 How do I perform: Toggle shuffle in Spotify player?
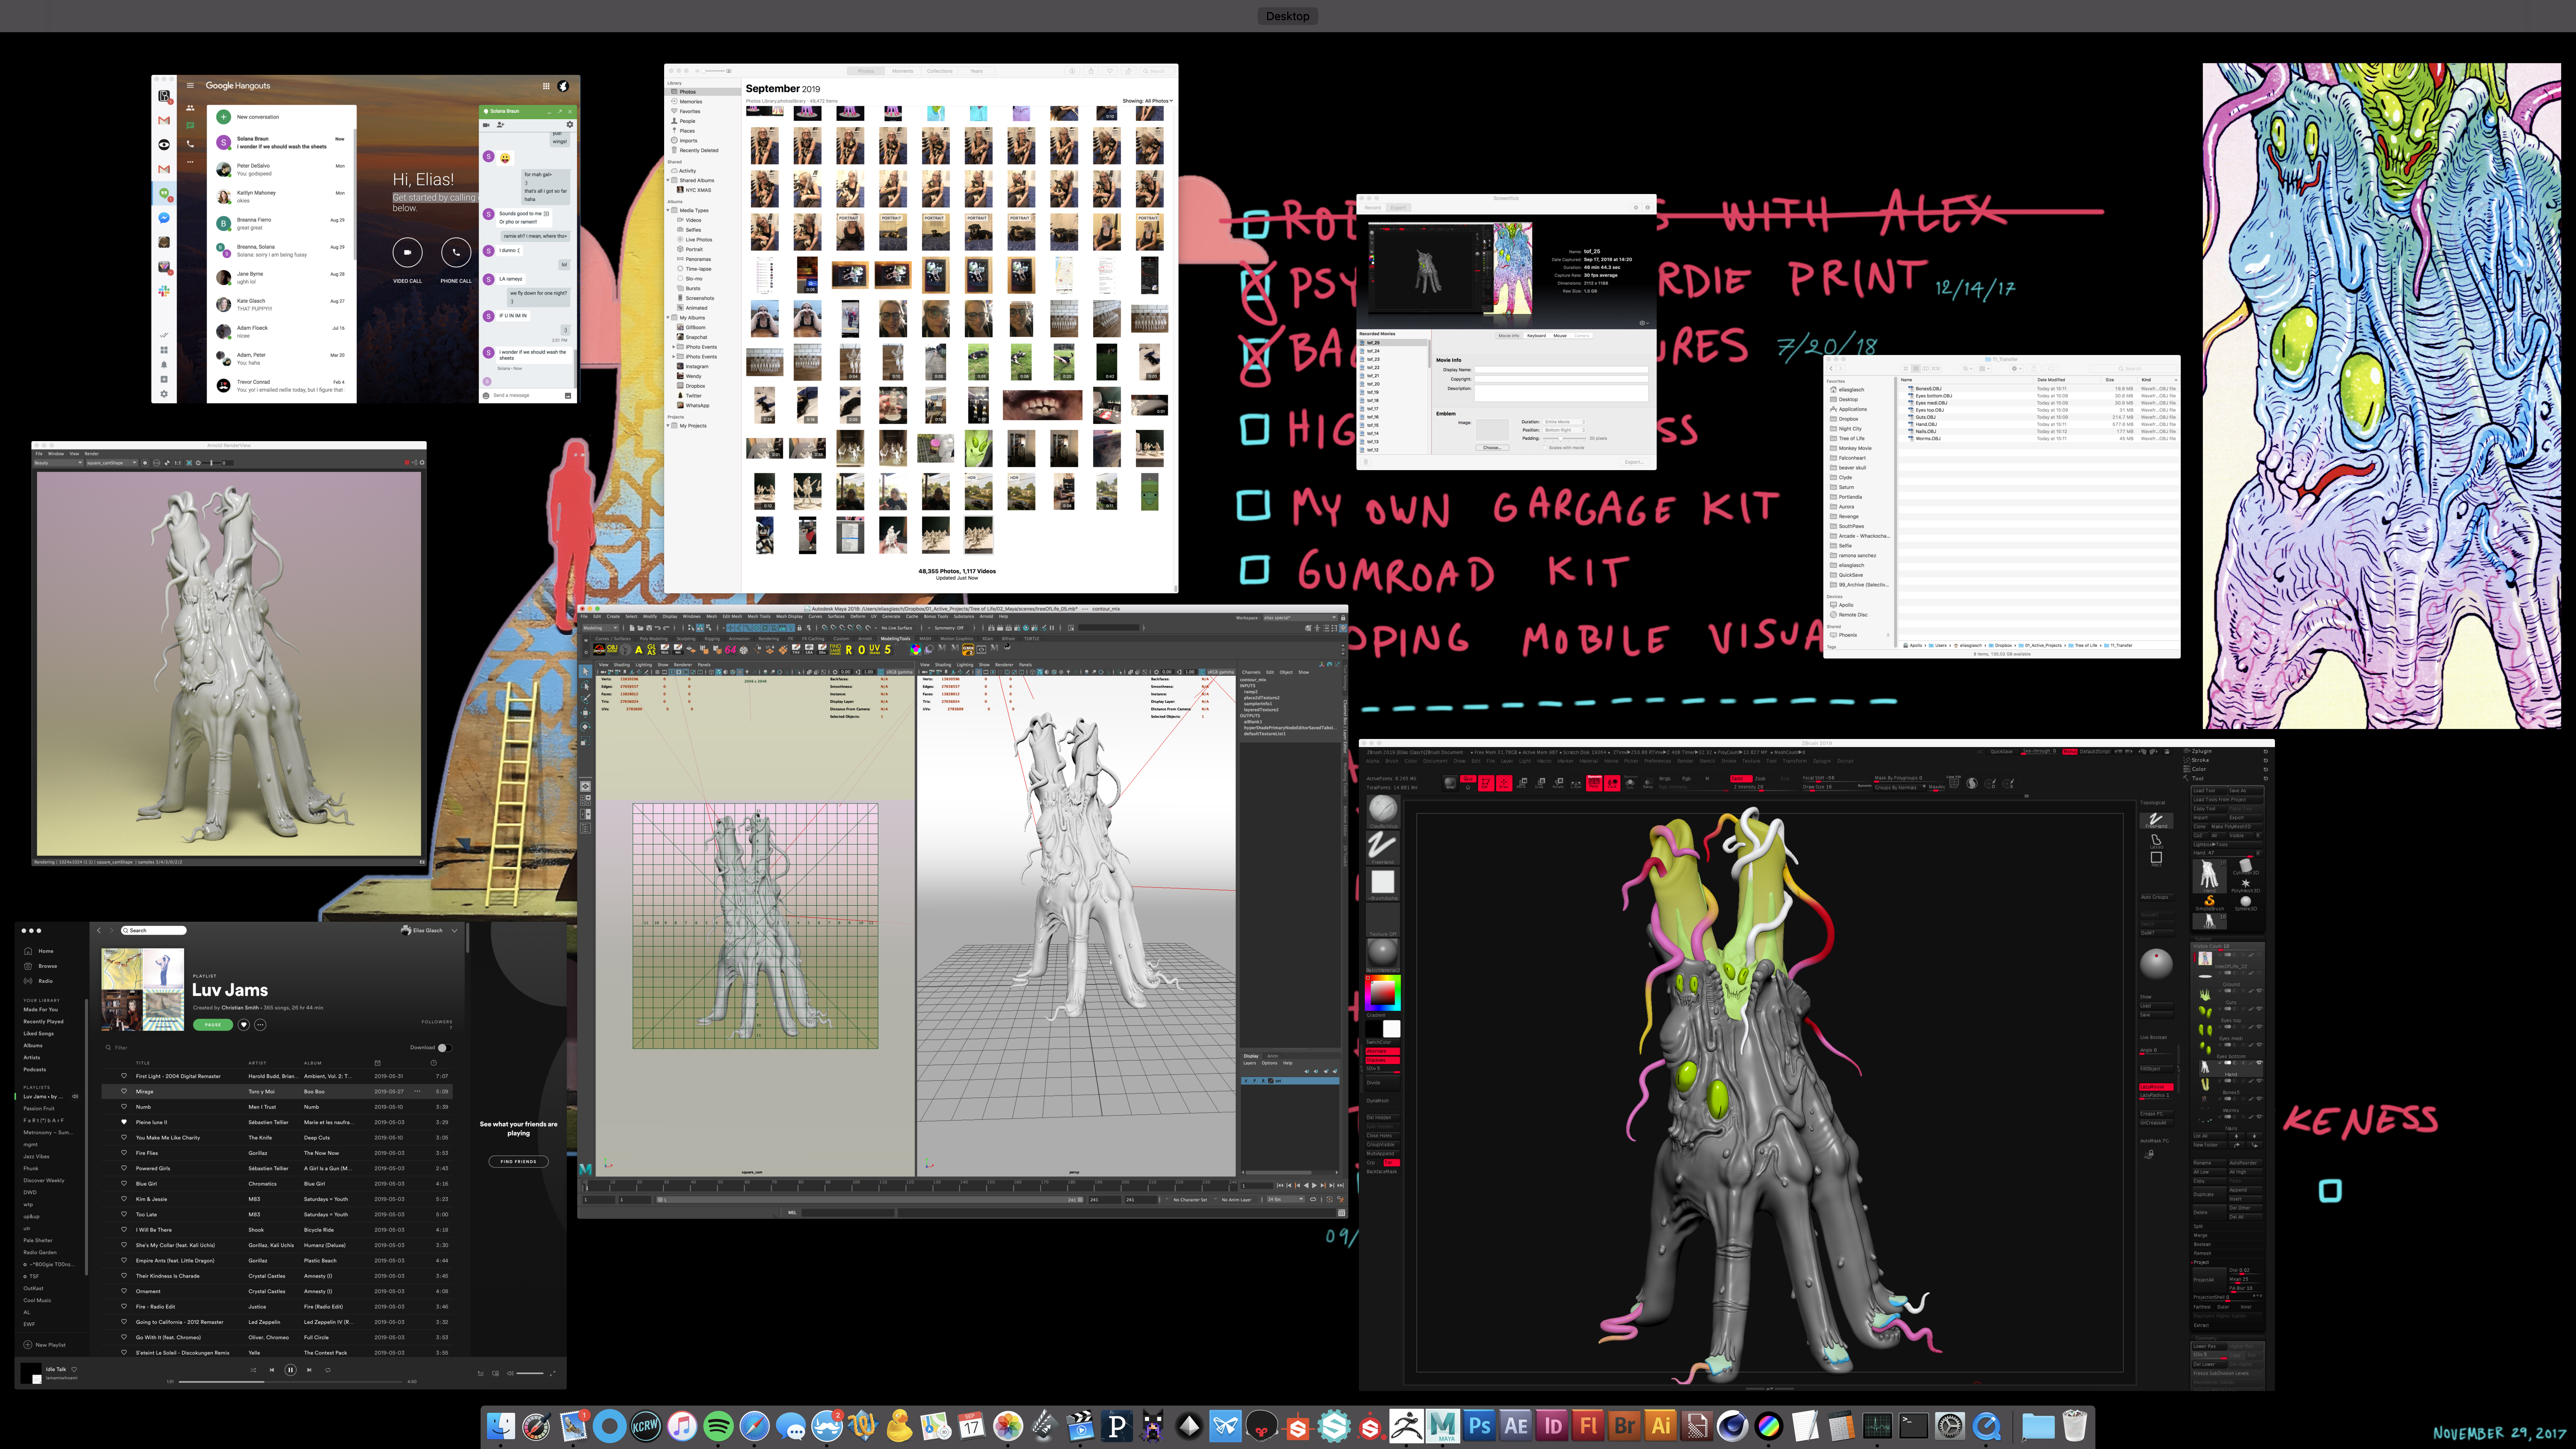253,1370
